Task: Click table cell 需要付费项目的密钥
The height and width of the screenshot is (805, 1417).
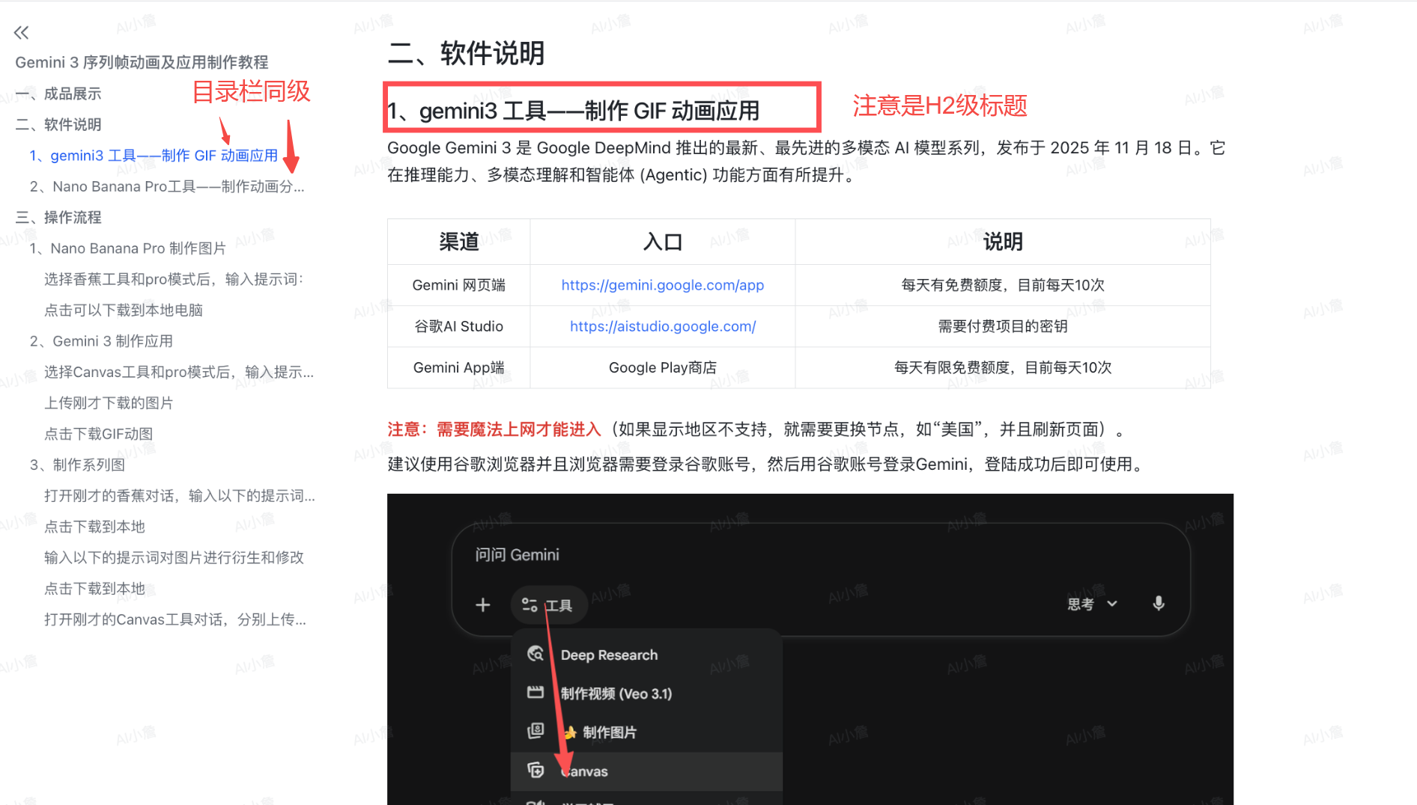Action: pos(1003,326)
